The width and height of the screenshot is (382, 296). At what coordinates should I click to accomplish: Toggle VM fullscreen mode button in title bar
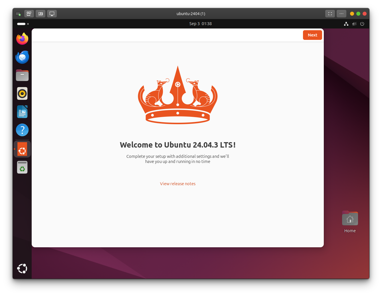(x=330, y=14)
